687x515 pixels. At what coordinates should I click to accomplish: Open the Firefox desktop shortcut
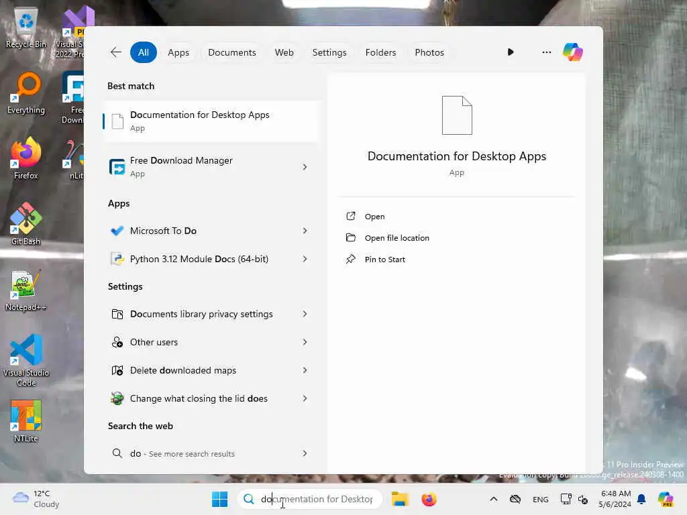tap(26, 158)
